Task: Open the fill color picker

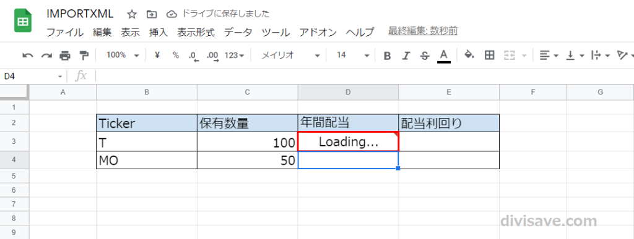Action: click(x=469, y=55)
